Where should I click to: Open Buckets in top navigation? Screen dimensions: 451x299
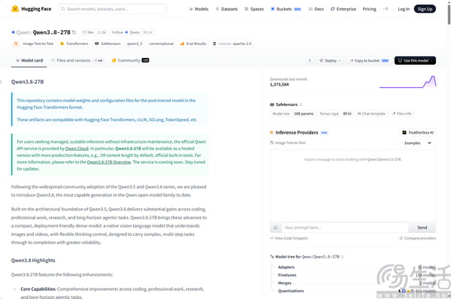point(286,9)
